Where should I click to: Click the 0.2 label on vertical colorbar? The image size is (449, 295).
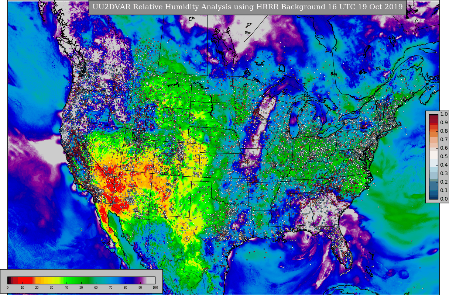[444, 182]
